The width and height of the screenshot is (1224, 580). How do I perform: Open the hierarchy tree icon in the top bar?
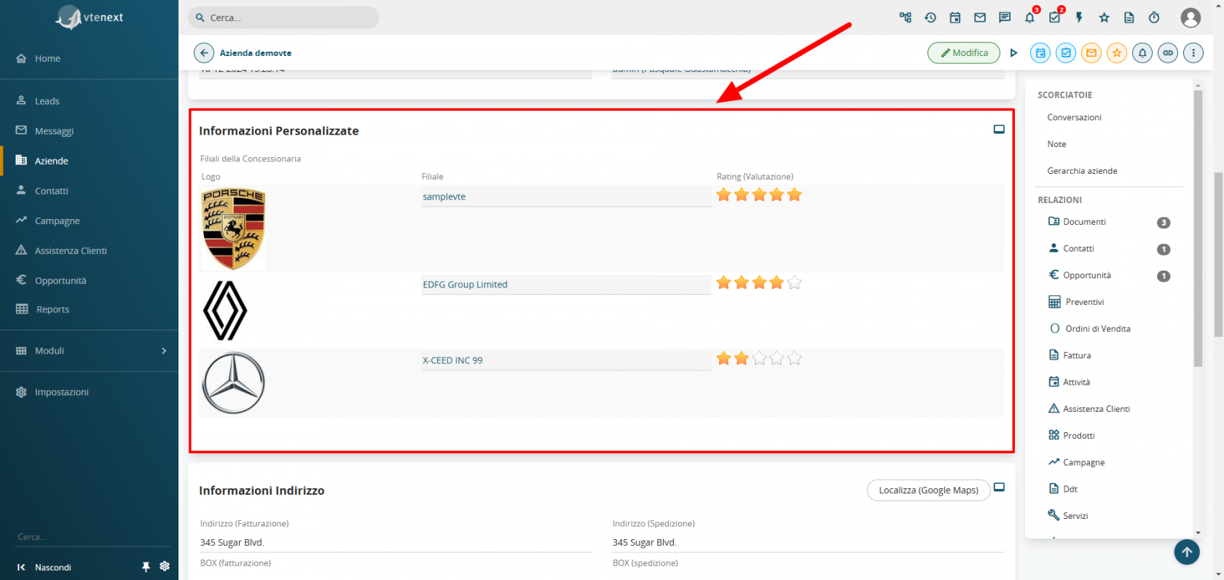point(905,17)
